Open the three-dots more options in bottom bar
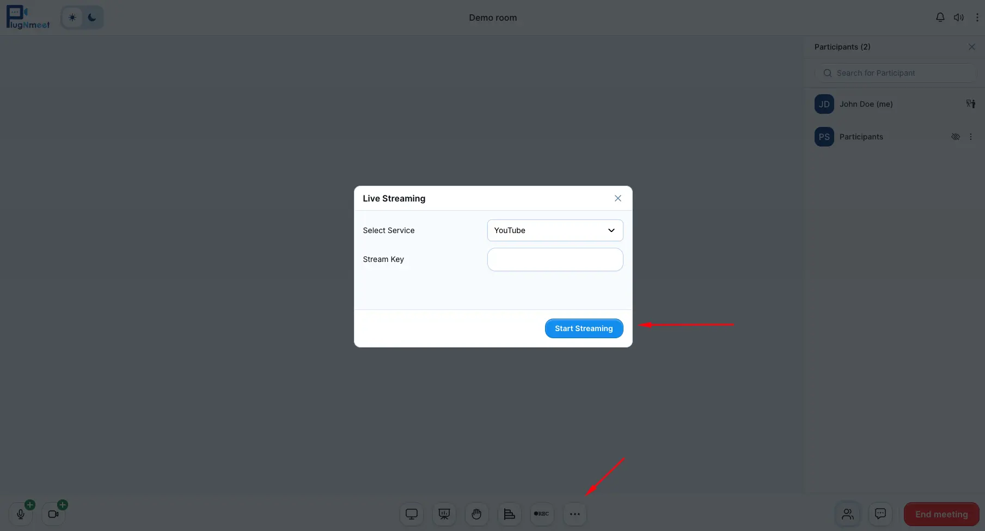The image size is (985, 531). (x=574, y=514)
